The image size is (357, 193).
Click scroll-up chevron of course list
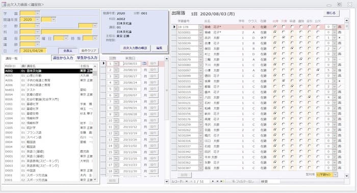tap(95, 66)
